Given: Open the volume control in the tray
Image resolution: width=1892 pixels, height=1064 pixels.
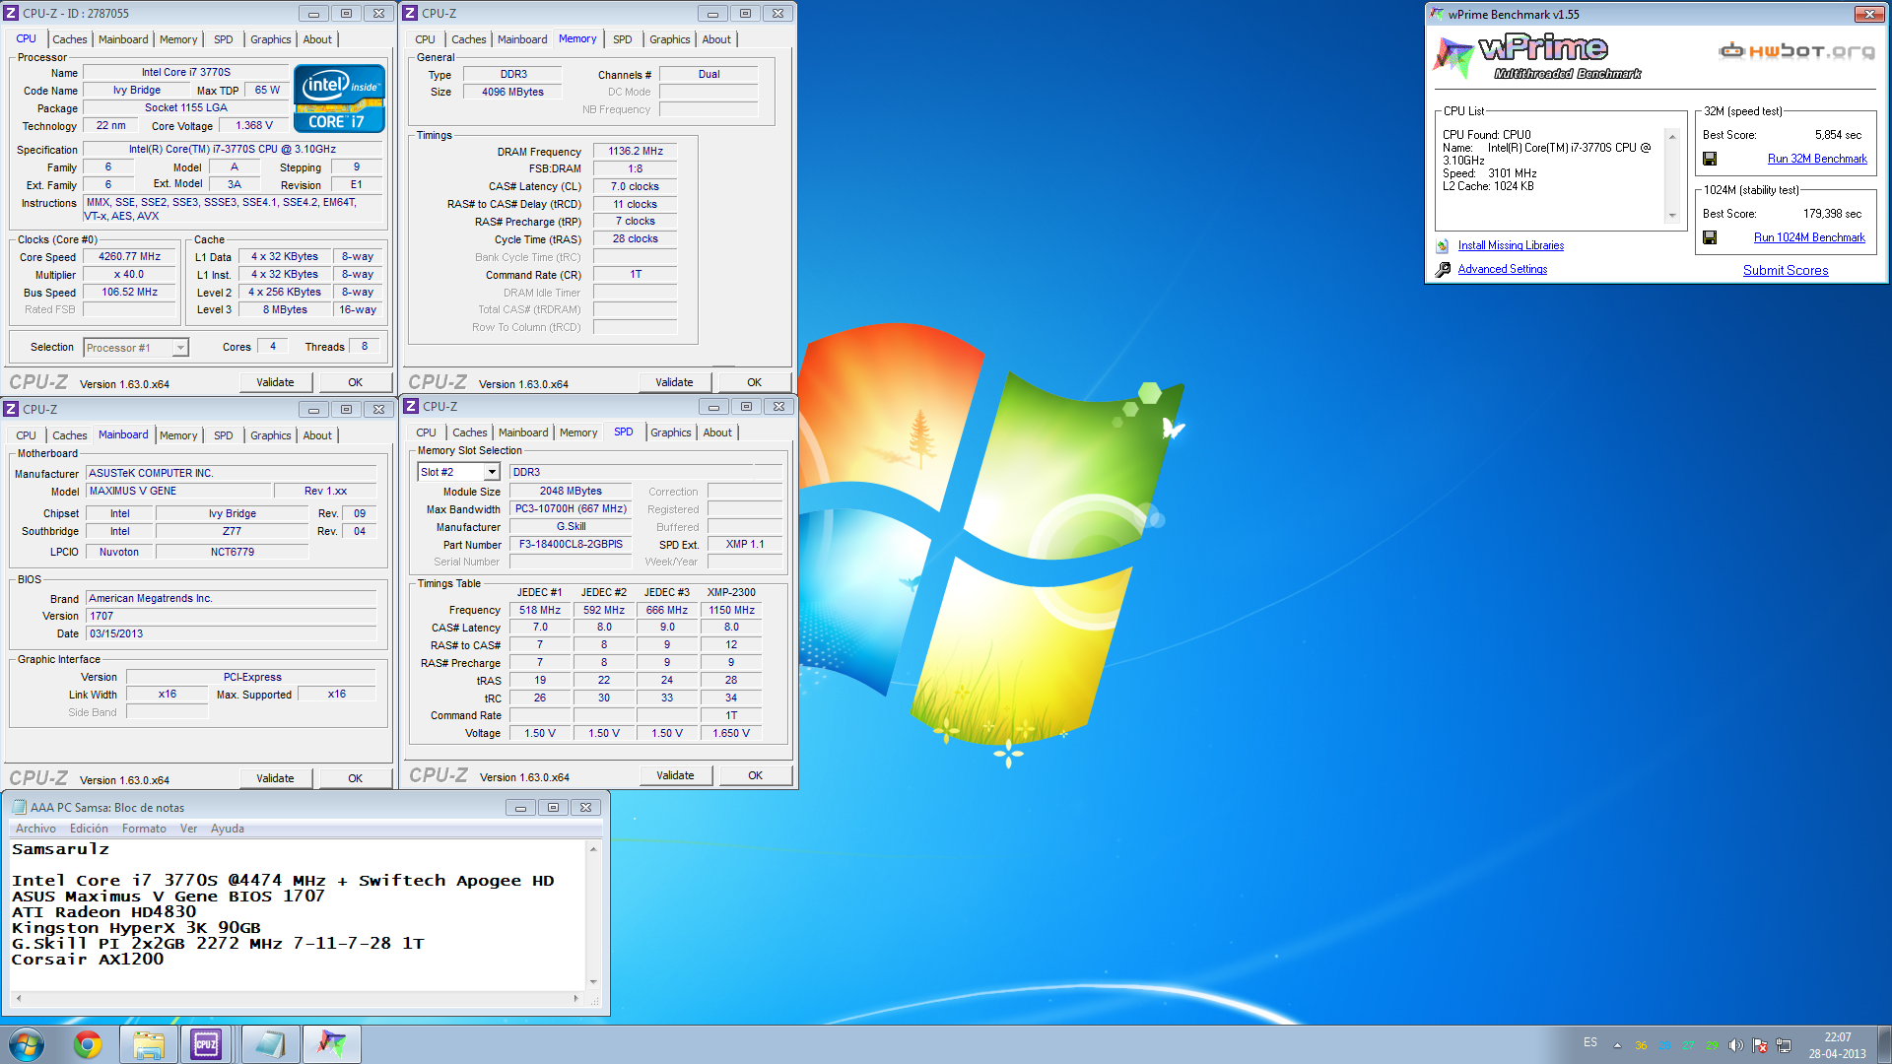Looking at the screenshot, I should 1735,1045.
